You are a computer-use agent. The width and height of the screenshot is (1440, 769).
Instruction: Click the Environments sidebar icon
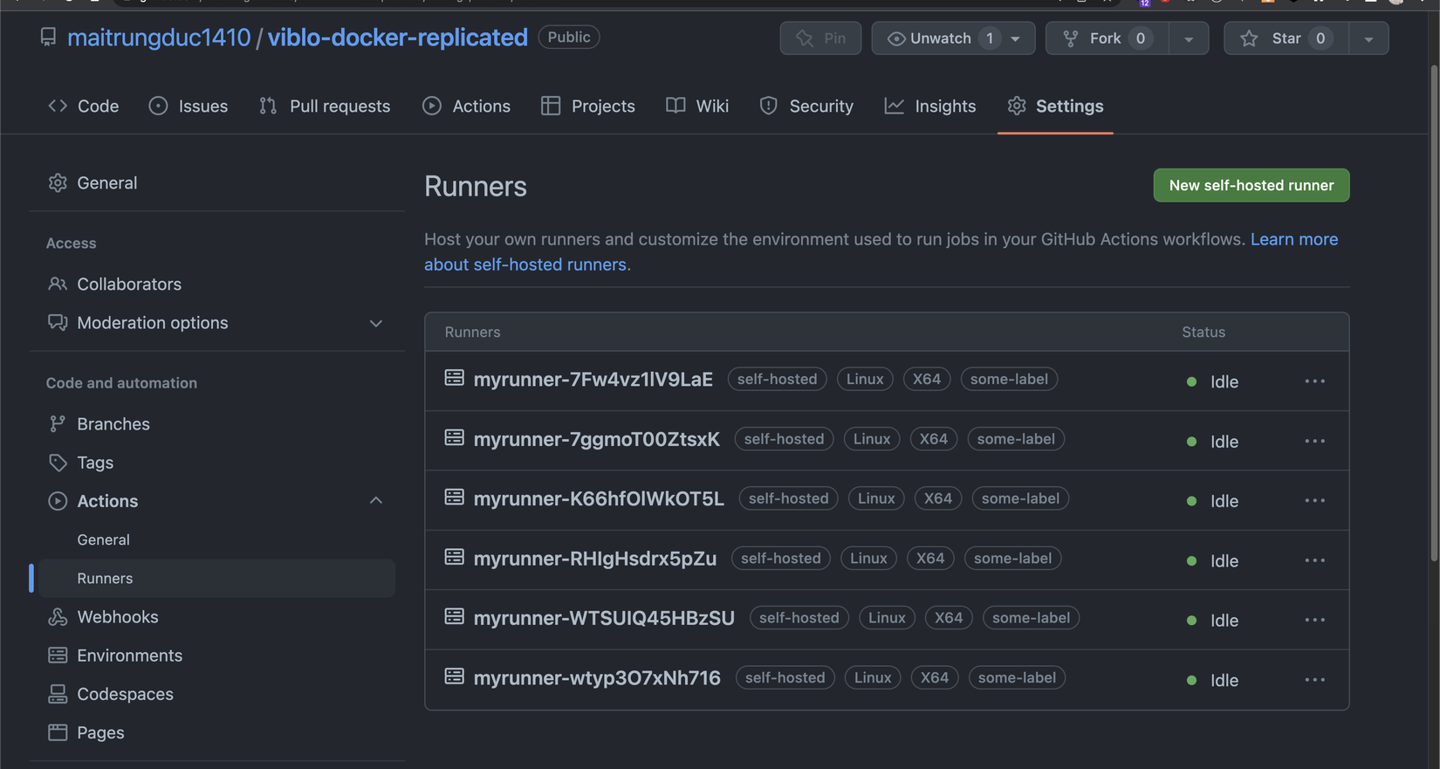tap(58, 656)
